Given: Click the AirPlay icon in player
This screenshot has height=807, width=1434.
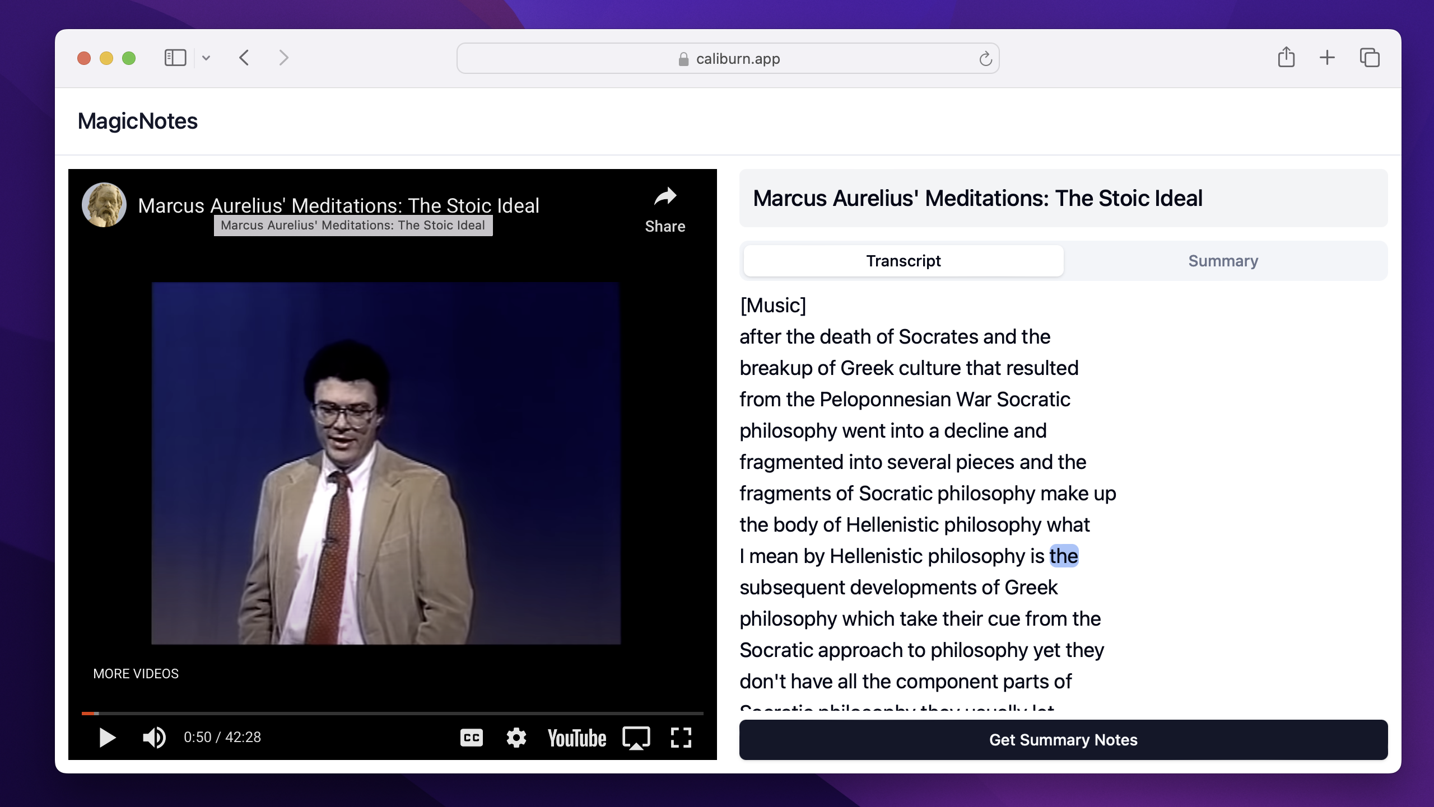Looking at the screenshot, I should point(636,738).
